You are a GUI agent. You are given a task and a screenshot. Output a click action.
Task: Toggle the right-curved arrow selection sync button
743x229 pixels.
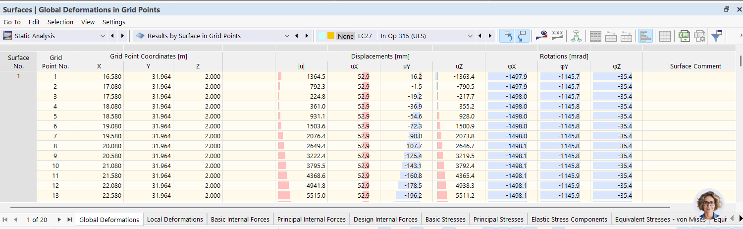pos(522,36)
